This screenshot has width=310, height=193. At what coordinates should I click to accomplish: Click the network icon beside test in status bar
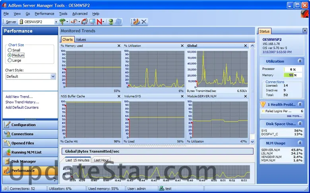pyautogui.click(x=162, y=189)
